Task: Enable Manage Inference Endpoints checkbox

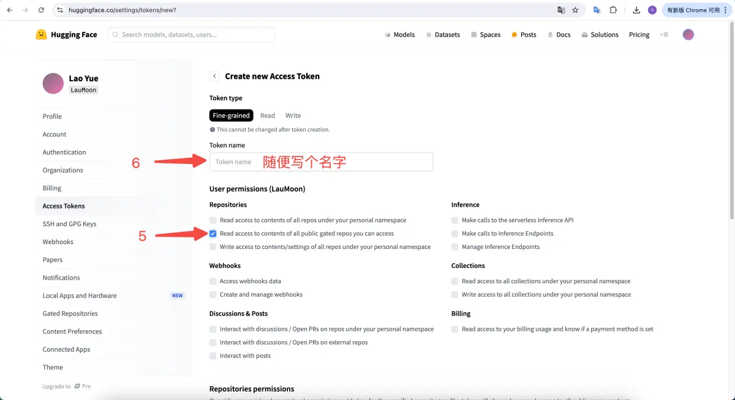Action: tap(455, 247)
